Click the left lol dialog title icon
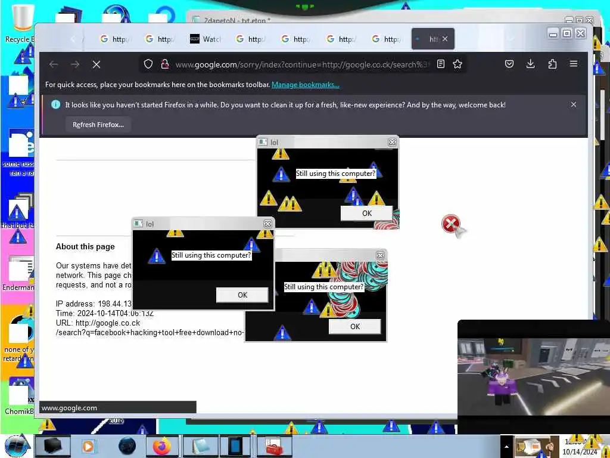 (138, 224)
